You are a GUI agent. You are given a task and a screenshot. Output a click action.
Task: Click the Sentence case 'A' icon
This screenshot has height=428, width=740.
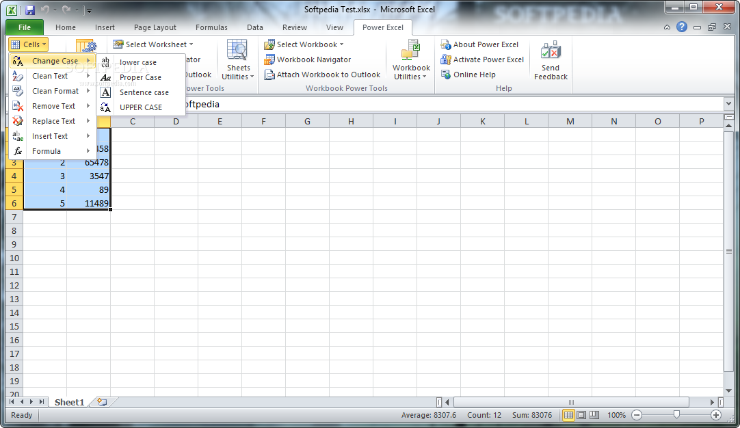(106, 92)
